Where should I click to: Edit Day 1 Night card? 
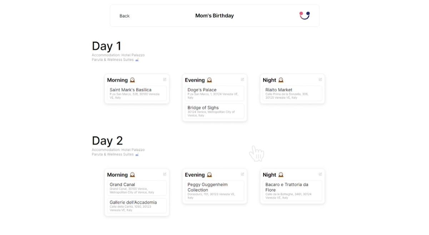pos(320,80)
